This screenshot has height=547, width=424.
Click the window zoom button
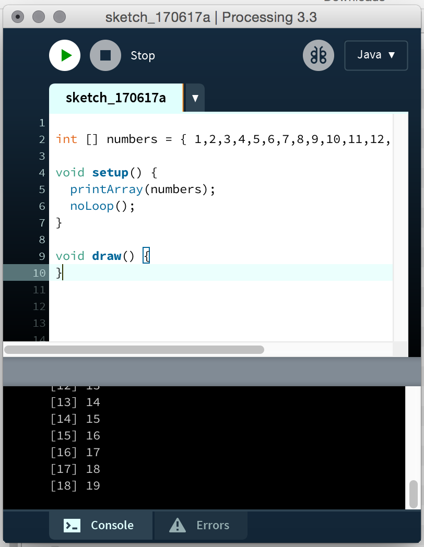tap(60, 17)
